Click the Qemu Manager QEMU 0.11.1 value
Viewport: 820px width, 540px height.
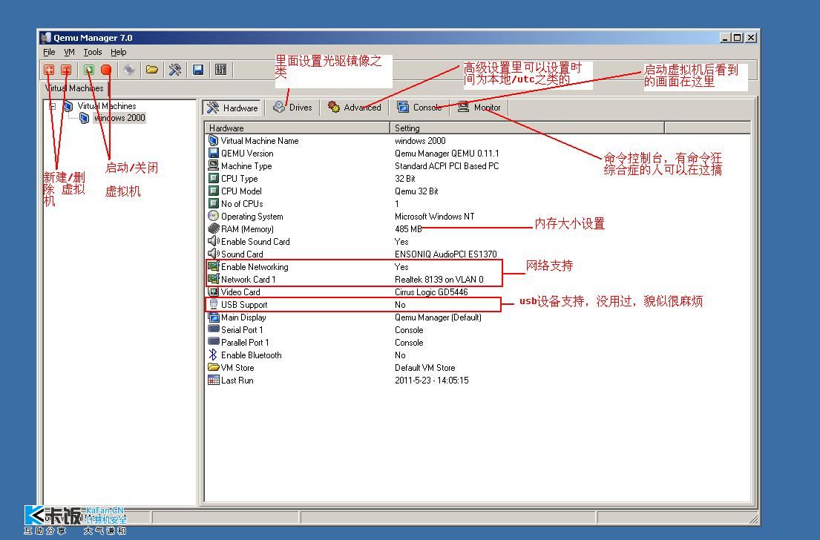tap(447, 153)
